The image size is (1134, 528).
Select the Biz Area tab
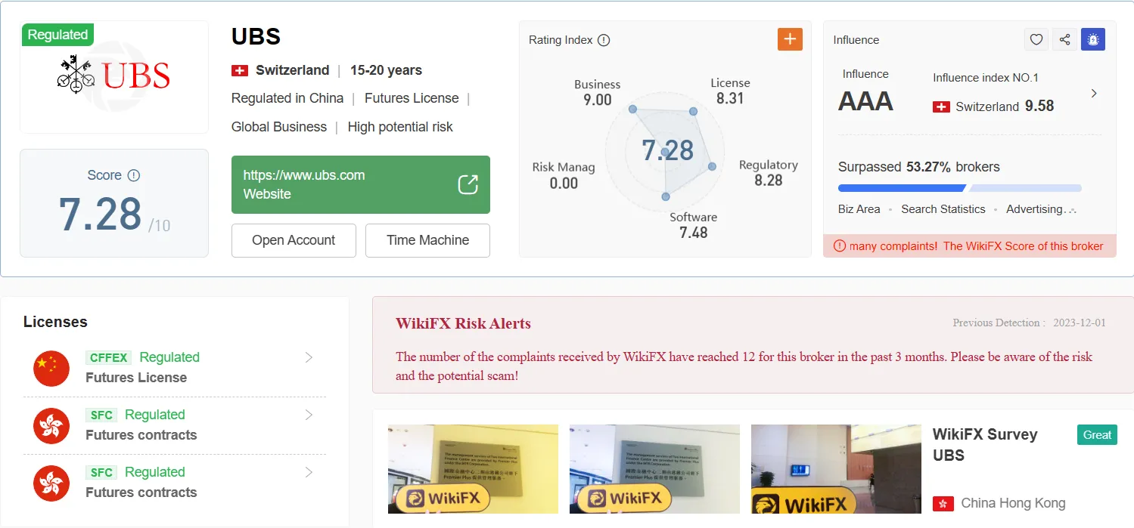pyautogui.click(x=859, y=209)
